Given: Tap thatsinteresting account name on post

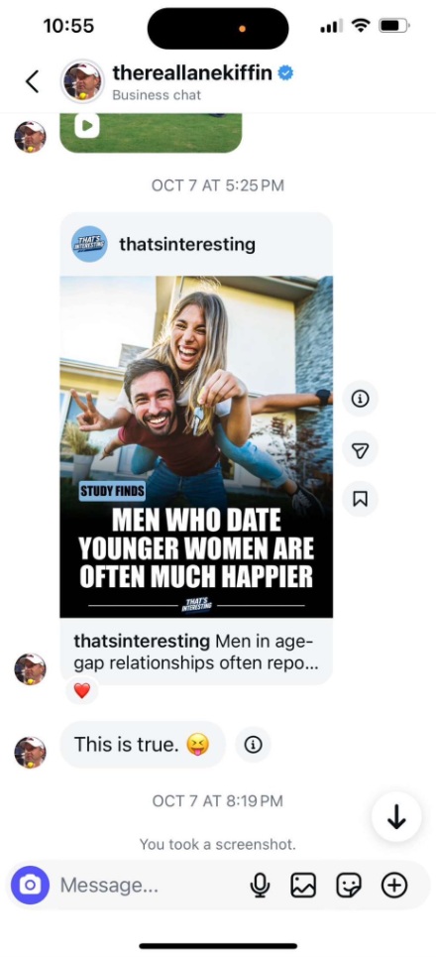Looking at the screenshot, I should [187, 244].
